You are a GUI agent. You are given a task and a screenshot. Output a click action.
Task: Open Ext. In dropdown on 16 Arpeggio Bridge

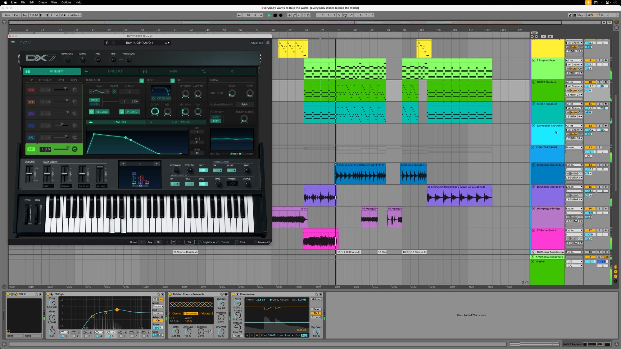tap(574, 208)
